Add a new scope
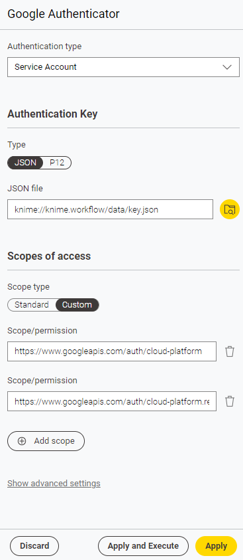 click(x=46, y=441)
